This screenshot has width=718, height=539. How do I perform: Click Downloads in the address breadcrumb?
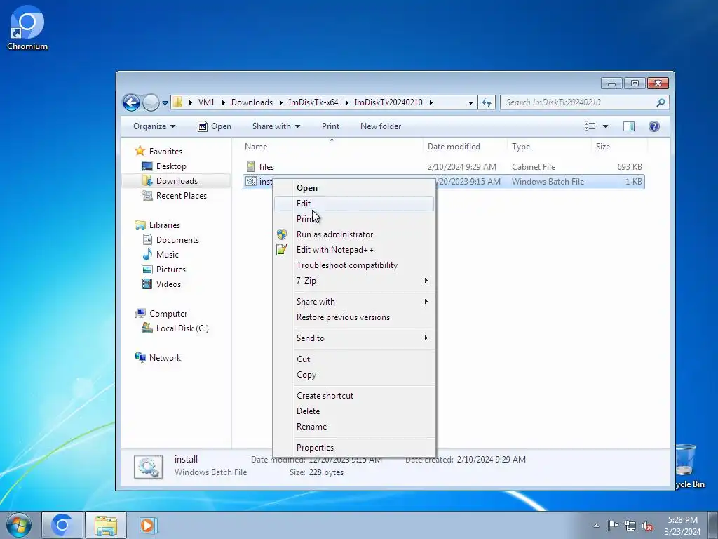[x=252, y=102]
